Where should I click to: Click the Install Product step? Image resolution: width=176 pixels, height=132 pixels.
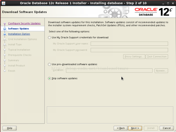16,65
